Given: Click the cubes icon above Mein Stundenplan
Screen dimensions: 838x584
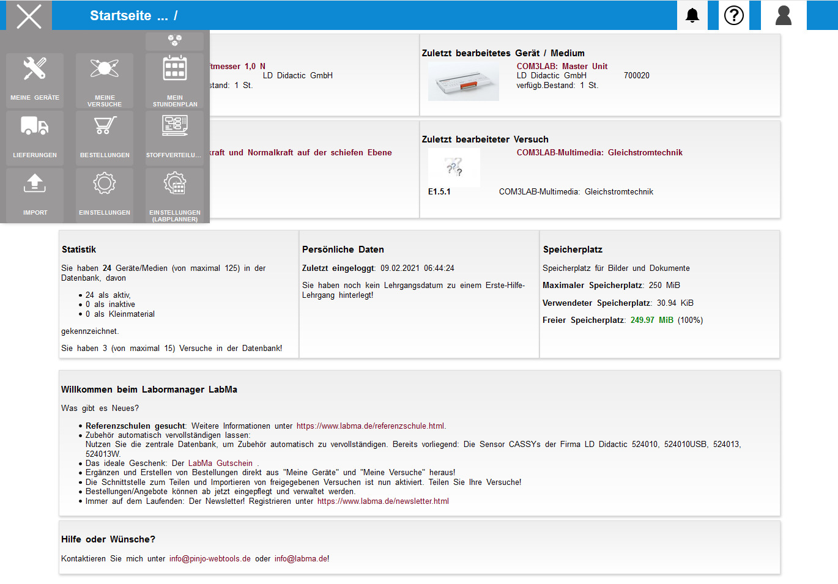Looking at the screenshot, I should click(x=174, y=40).
